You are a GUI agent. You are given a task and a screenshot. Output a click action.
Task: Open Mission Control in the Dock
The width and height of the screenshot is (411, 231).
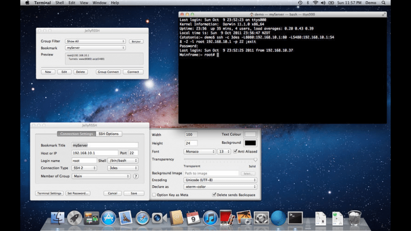tap(92, 218)
